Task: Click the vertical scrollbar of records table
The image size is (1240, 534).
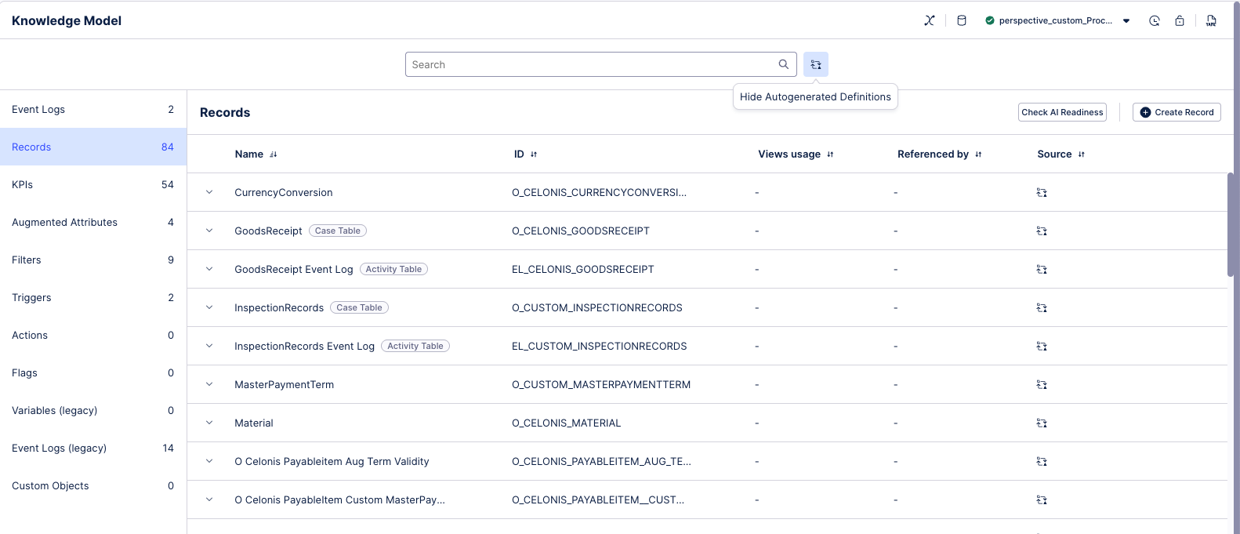Action: pyautogui.click(x=1231, y=226)
